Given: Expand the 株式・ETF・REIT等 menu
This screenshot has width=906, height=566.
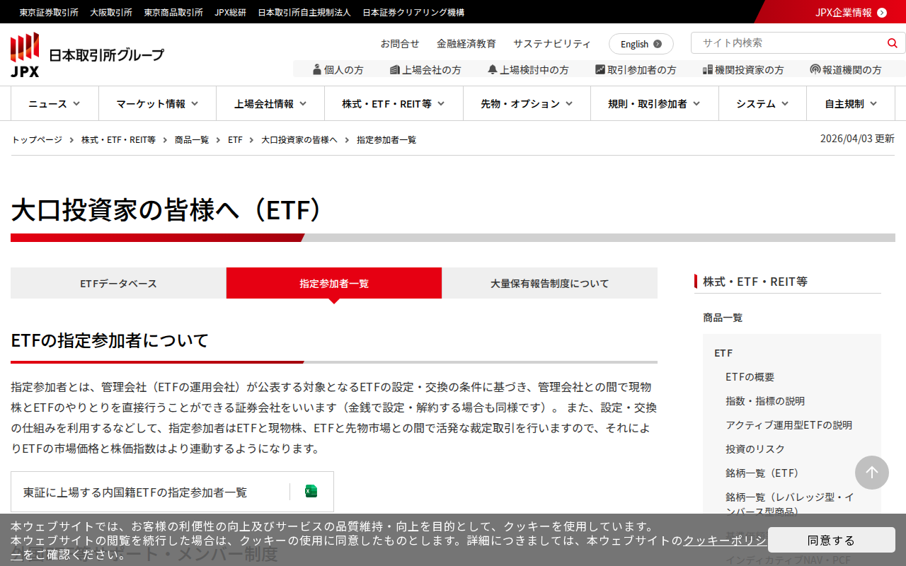Looking at the screenshot, I should [x=394, y=103].
